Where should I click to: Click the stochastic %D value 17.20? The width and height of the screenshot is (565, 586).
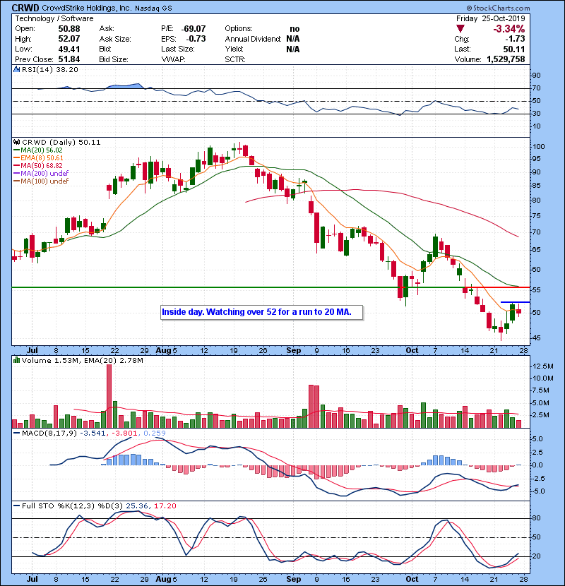(165, 506)
